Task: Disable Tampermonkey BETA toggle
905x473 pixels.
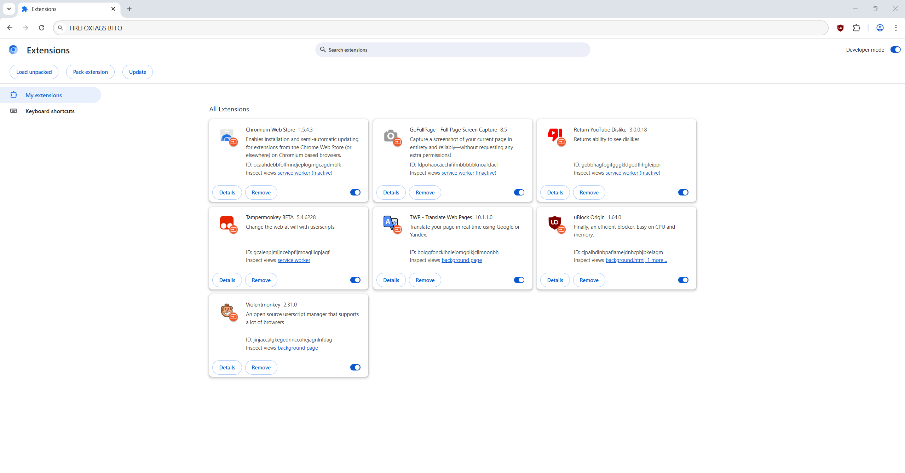Action: tap(355, 280)
